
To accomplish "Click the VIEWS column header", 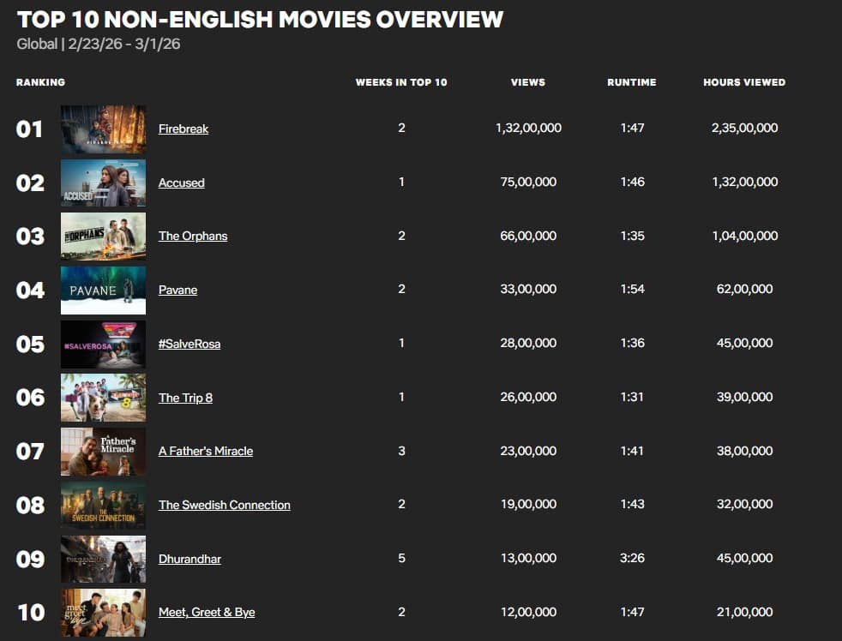I will [528, 82].
